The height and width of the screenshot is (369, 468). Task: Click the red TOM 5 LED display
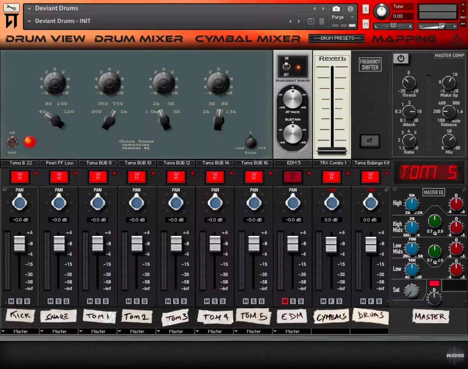428,173
